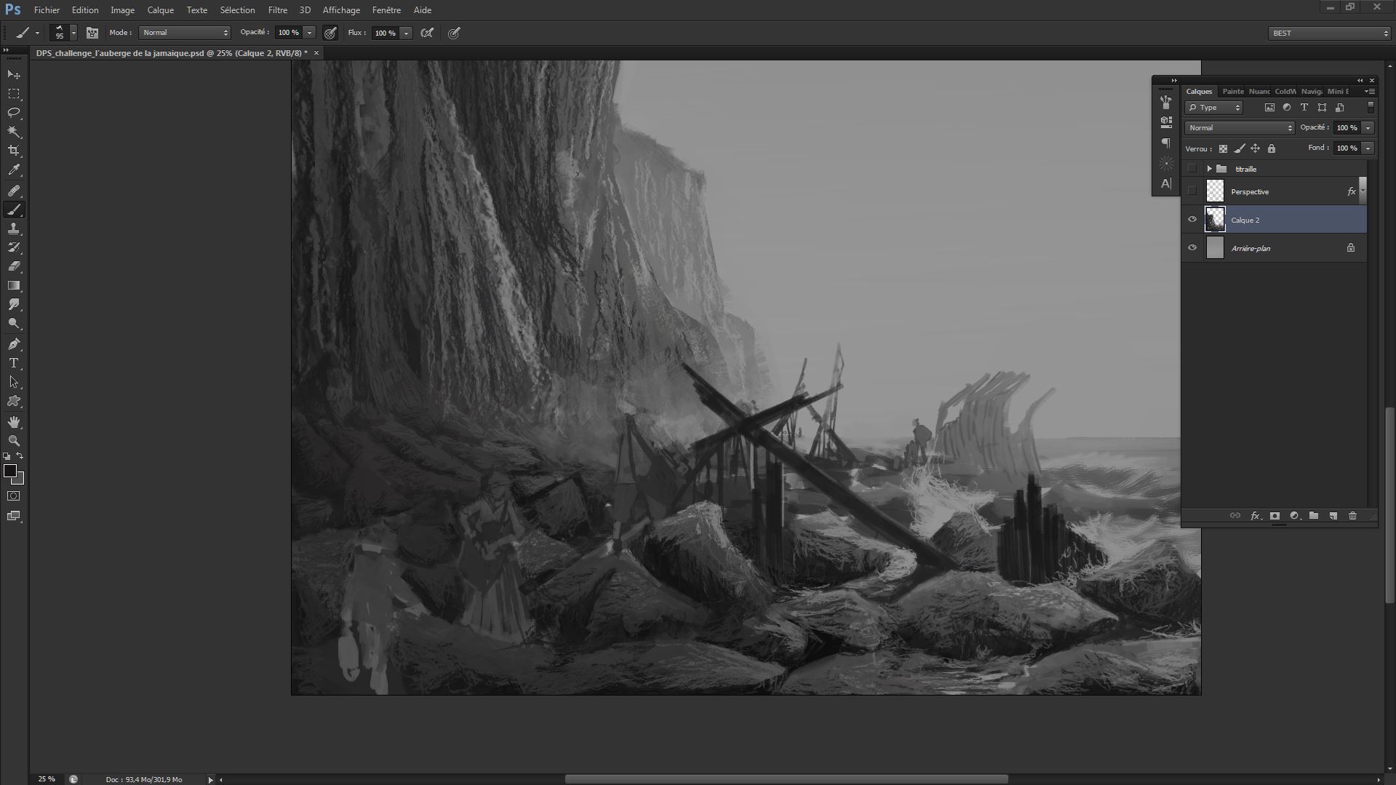Hide the Calque 2 layer
1396x785 pixels.
click(1192, 220)
